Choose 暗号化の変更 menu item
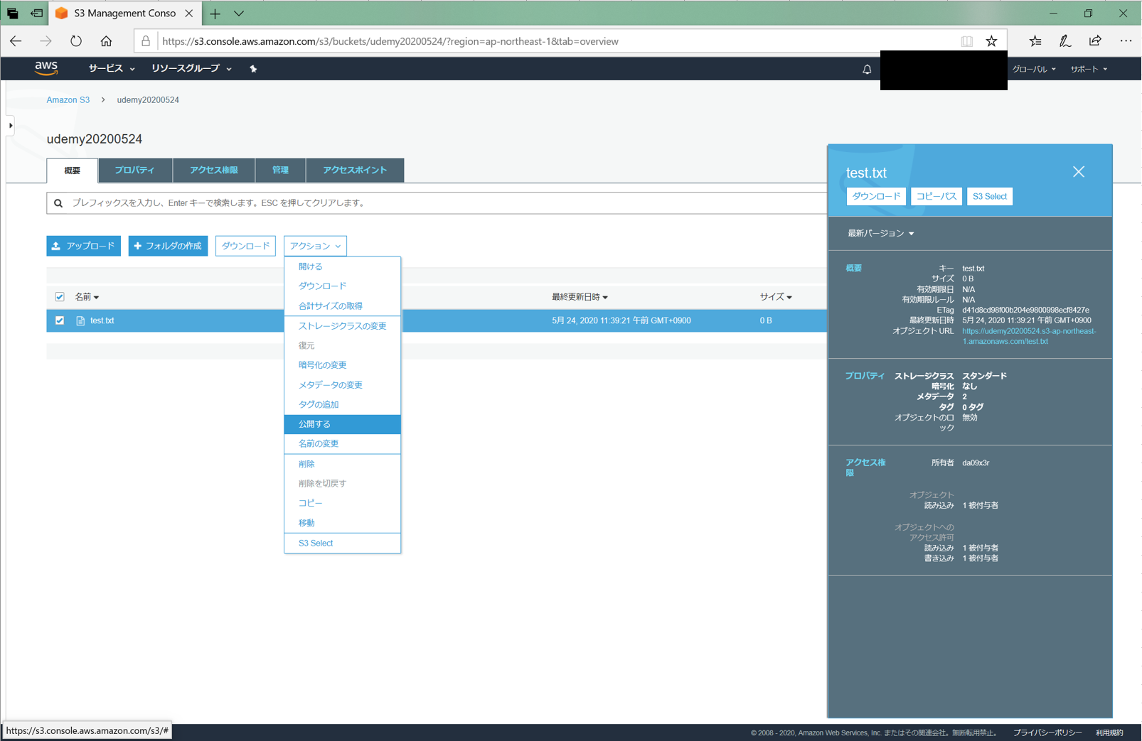1142x741 pixels. tap(342, 365)
